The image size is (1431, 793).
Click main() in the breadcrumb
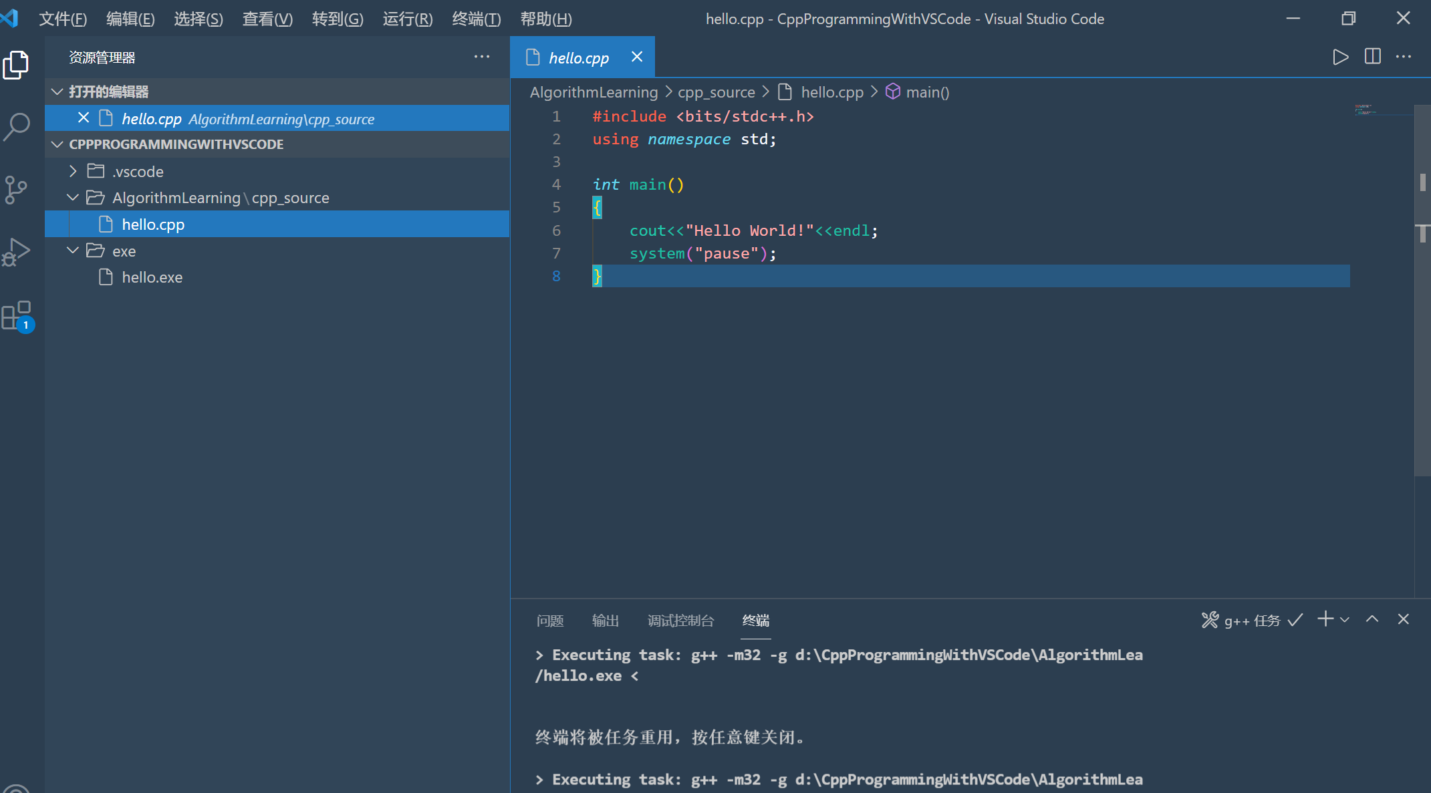[927, 92]
